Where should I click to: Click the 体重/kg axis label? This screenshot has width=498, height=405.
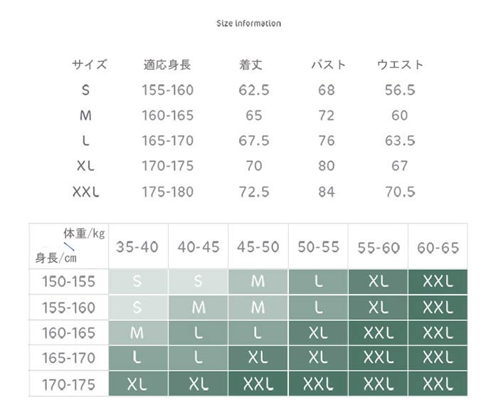(x=84, y=233)
